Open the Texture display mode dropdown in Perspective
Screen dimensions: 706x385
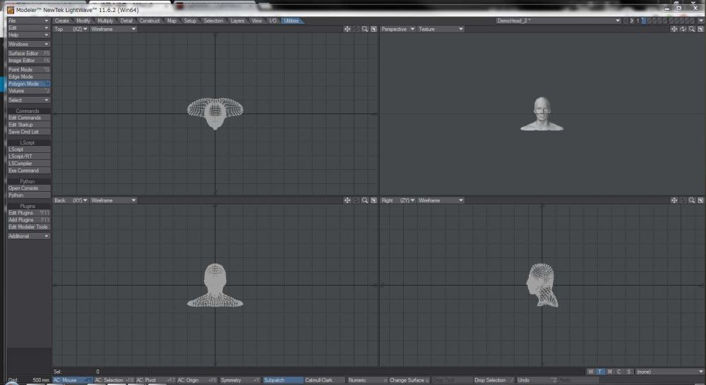(x=441, y=29)
